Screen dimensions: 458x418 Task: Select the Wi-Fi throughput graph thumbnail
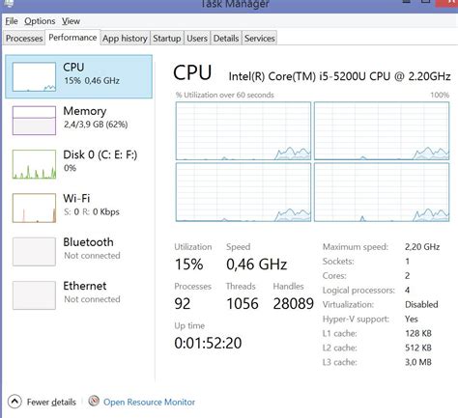(x=34, y=208)
